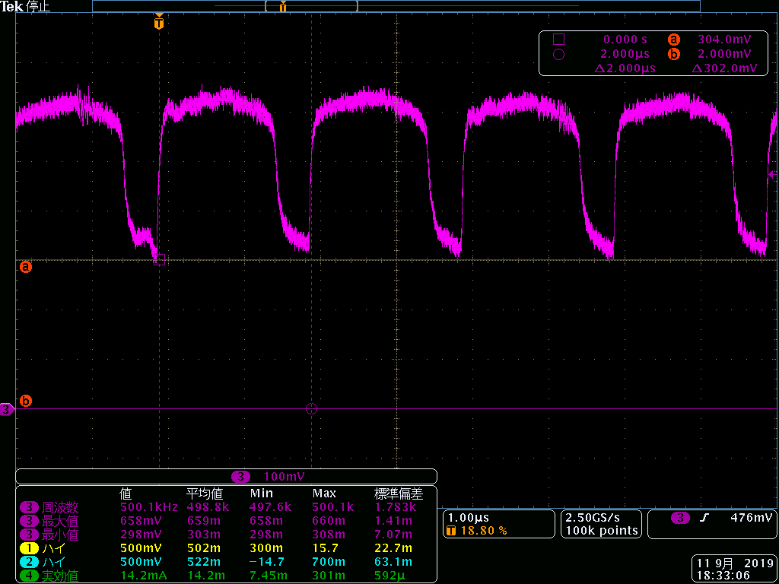Click the 1.00µs horizontal scale readout
779x584 pixels.
point(469,518)
